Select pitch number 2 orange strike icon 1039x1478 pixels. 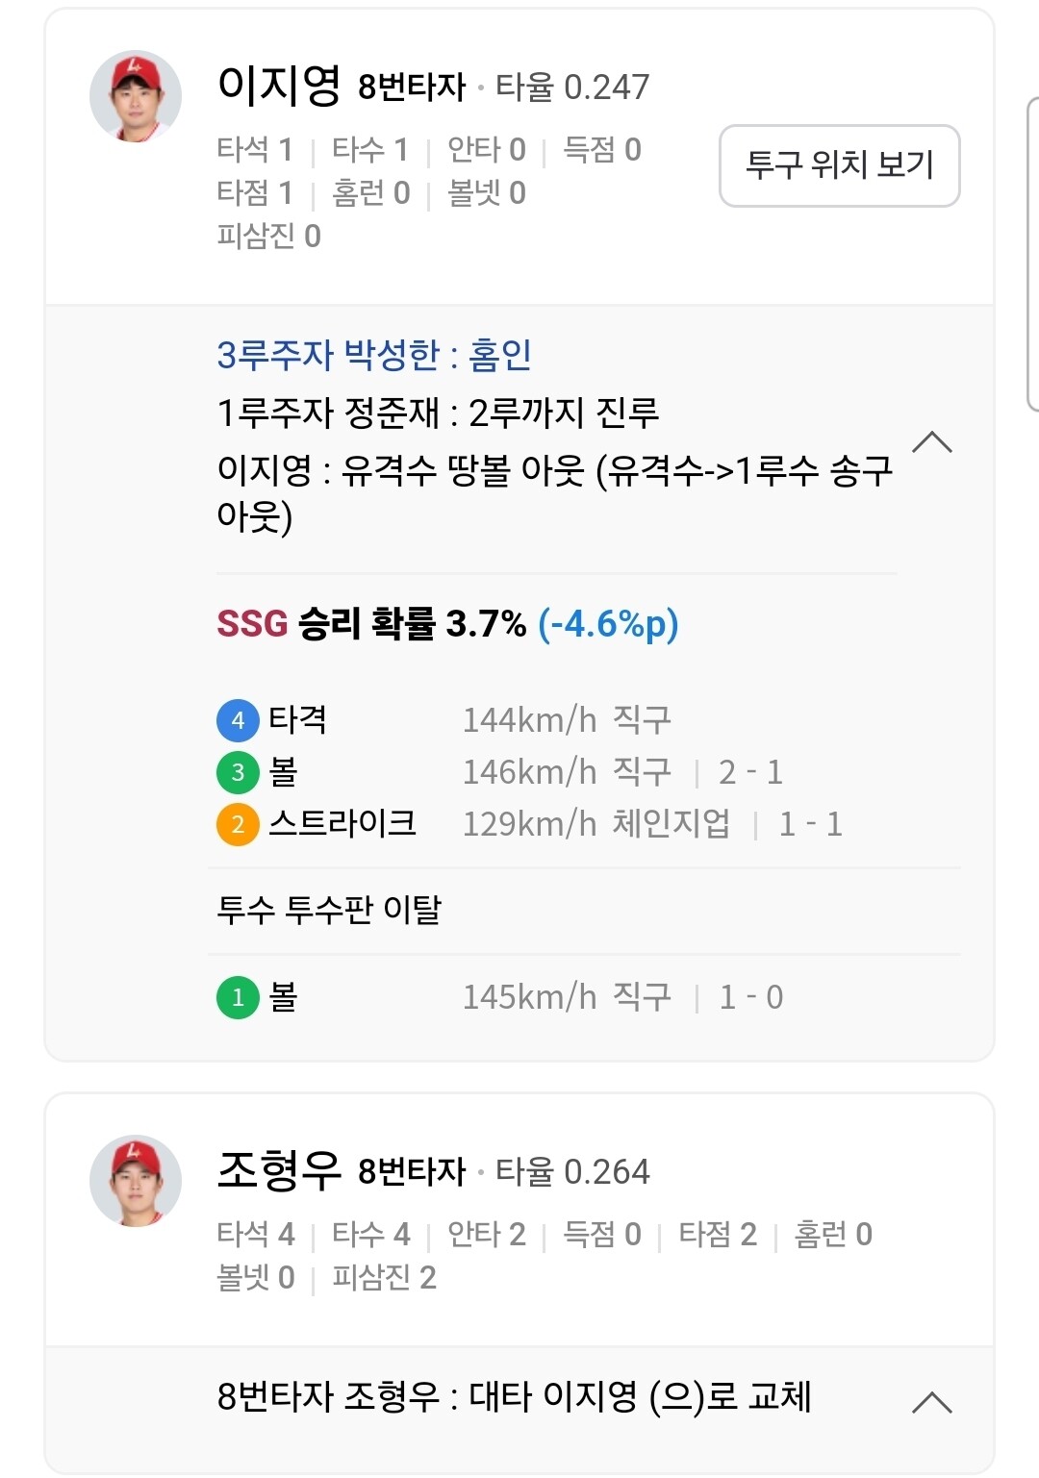point(238,824)
